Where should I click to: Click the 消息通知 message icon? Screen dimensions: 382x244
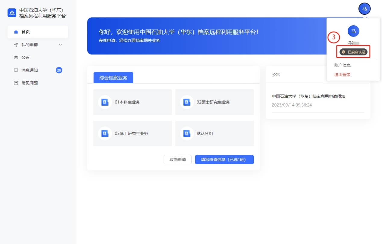coord(16,70)
